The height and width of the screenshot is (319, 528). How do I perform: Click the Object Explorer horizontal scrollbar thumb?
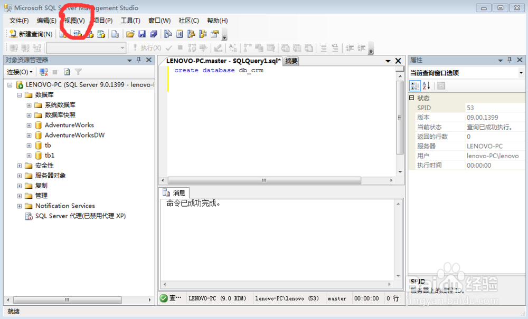(68, 300)
